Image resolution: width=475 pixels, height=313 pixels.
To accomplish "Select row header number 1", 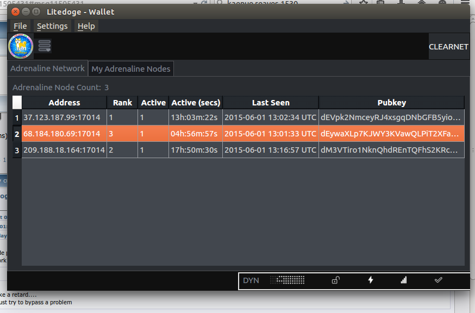I will coord(17,117).
